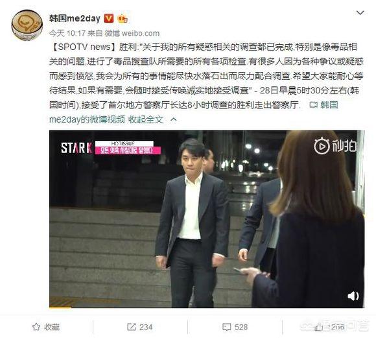Click the video camera icon before 韩国

(x=313, y=105)
